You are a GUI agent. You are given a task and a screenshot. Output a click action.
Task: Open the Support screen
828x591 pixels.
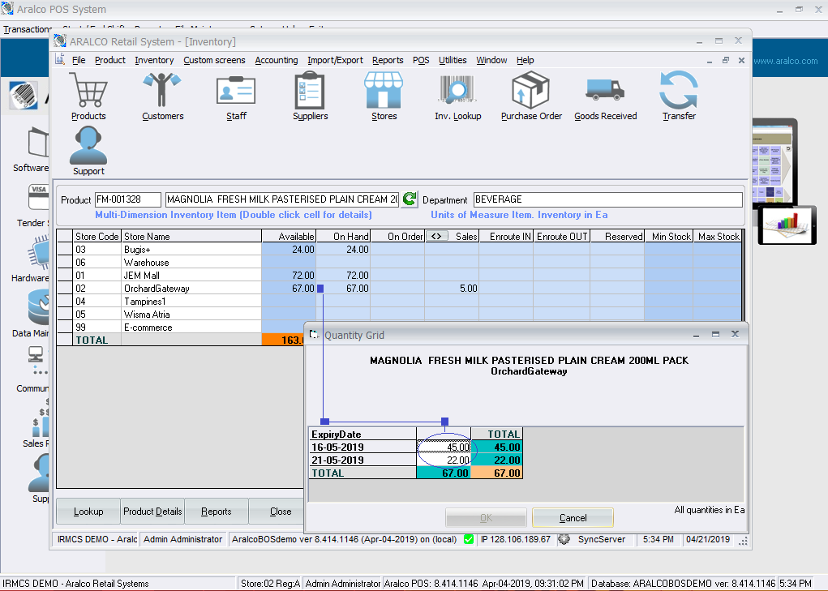(88, 148)
